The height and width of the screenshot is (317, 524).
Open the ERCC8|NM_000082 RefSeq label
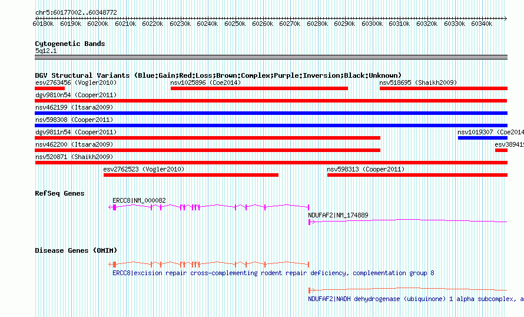139,200
